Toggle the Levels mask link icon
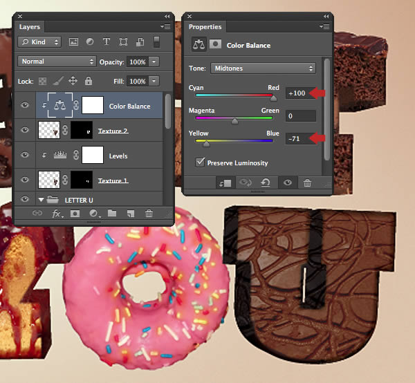The height and width of the screenshot is (383, 415). 76,155
